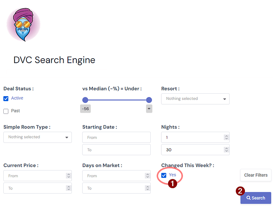Click the Search button
This screenshot has width=273, height=206.
pos(256,198)
